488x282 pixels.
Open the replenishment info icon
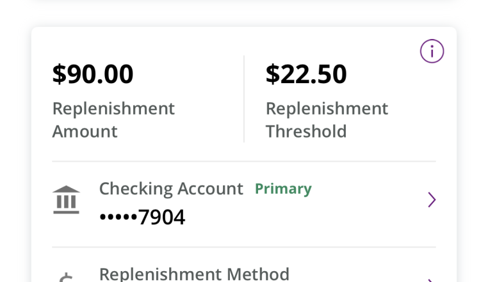click(x=432, y=51)
